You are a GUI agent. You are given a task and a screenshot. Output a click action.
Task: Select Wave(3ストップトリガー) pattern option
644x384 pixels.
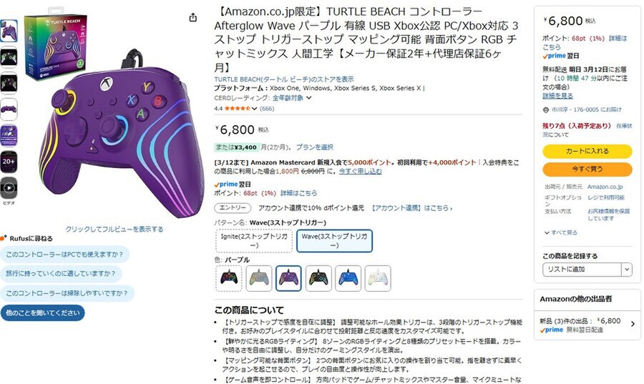pyautogui.click(x=334, y=241)
